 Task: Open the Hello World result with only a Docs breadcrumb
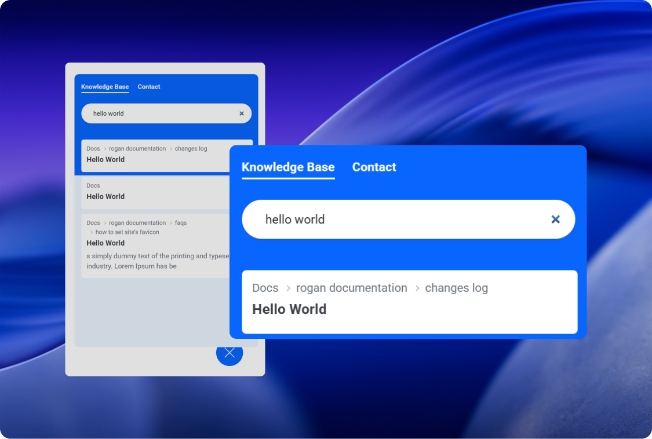click(105, 196)
